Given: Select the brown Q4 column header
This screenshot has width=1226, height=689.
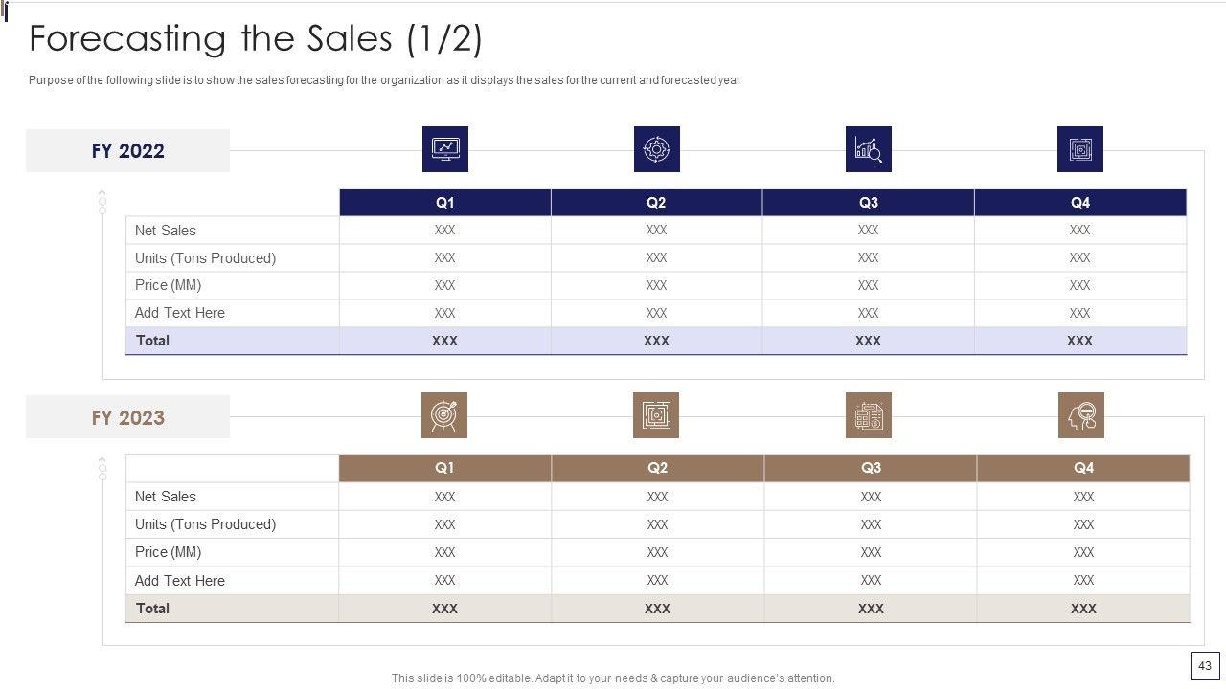Looking at the screenshot, I should coord(1083,468).
